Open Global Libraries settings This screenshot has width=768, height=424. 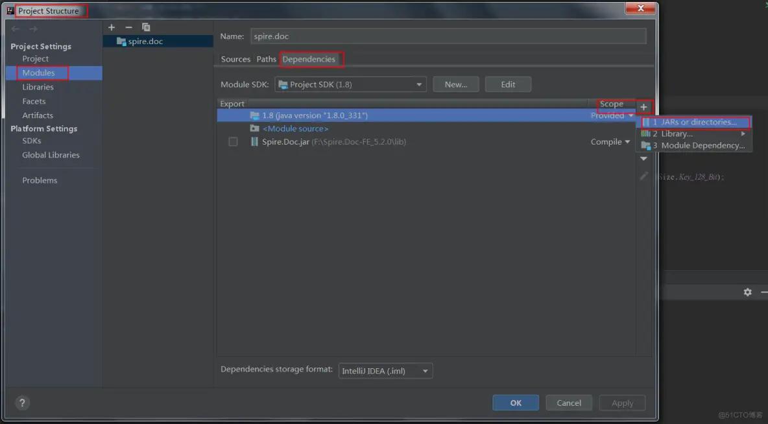pos(51,155)
